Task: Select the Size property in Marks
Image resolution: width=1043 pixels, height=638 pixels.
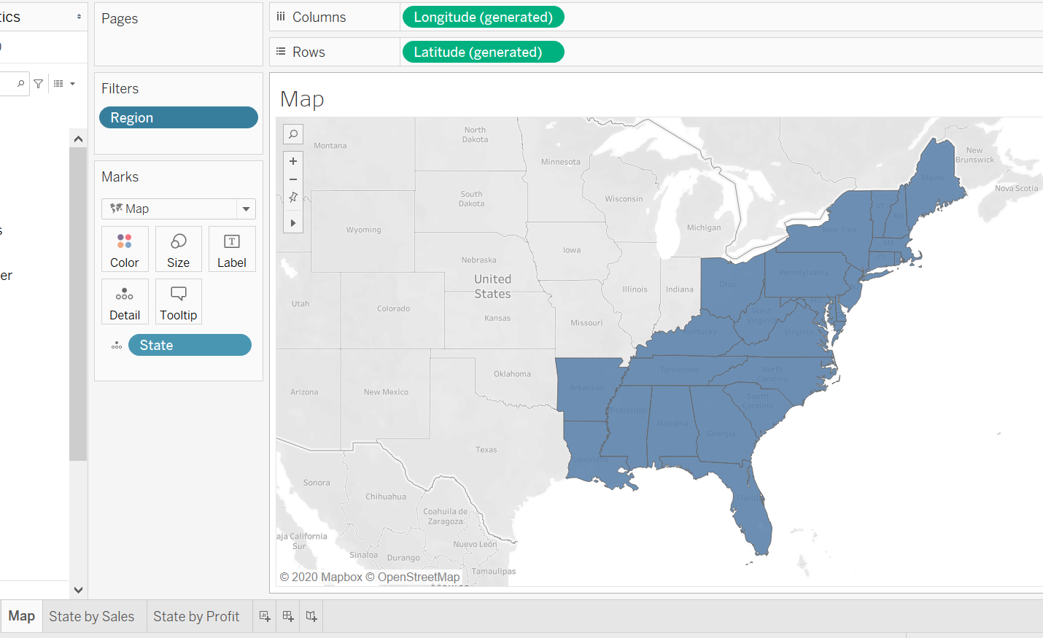Action: pos(178,249)
